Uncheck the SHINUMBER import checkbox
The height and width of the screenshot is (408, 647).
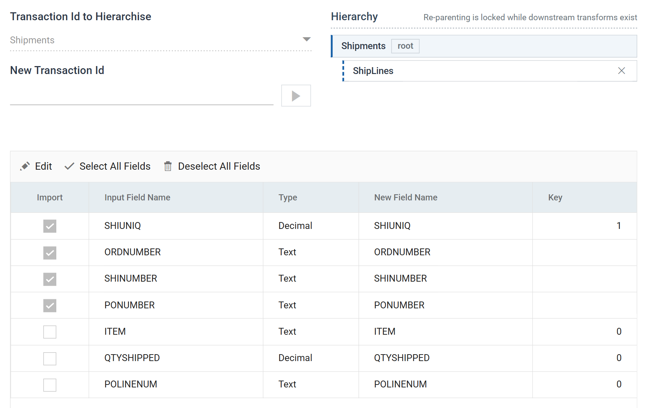click(50, 279)
